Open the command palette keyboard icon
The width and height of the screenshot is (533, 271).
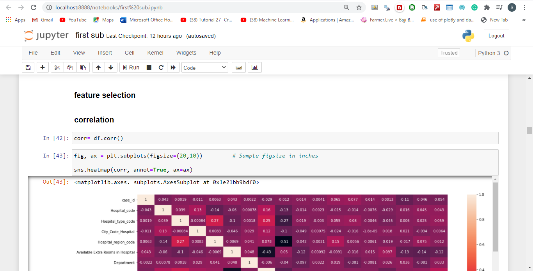click(238, 67)
